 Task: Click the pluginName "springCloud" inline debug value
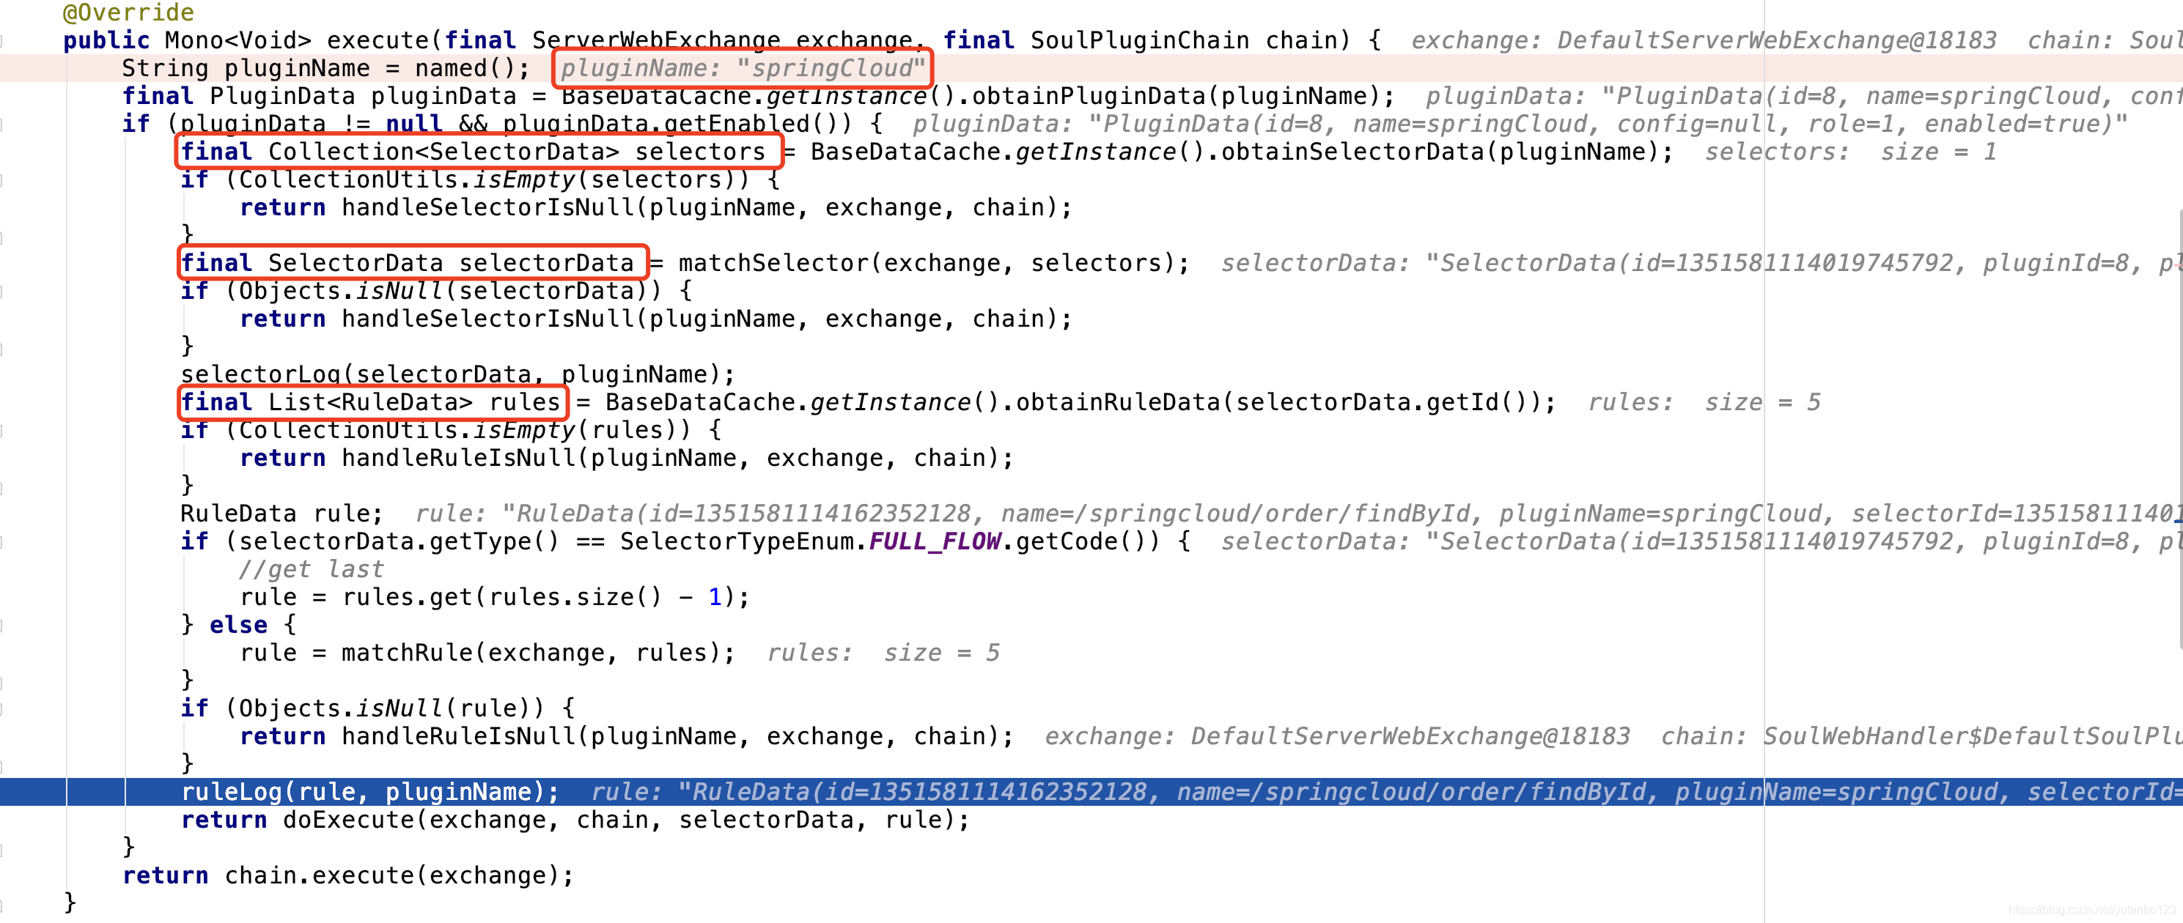click(743, 69)
